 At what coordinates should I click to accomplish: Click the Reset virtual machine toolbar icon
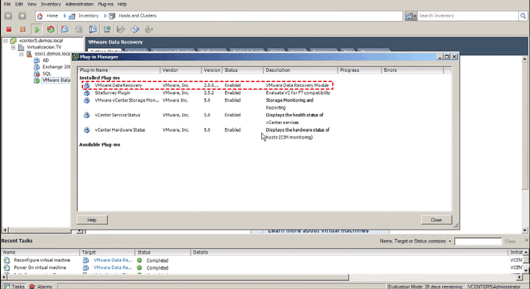51,29
